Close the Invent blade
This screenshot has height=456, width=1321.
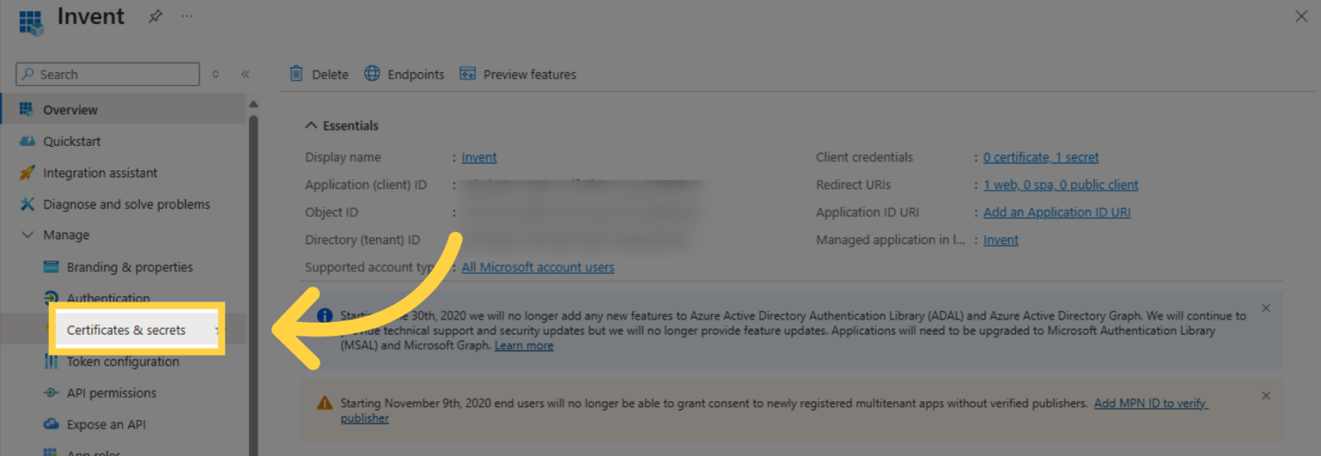click(x=1301, y=16)
